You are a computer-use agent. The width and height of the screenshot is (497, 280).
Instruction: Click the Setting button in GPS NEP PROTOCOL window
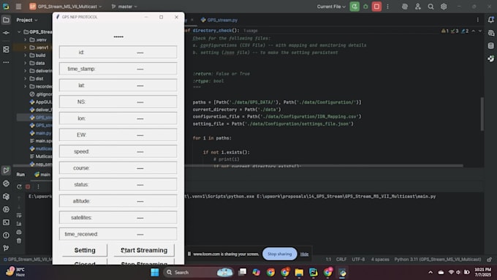tap(85, 250)
